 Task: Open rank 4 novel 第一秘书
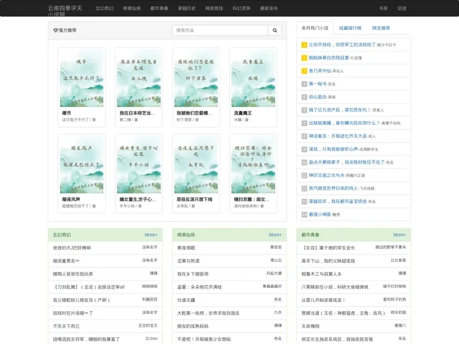(x=317, y=84)
